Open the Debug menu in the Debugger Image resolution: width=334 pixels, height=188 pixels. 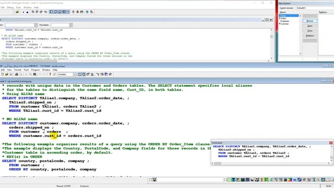(10, 7)
